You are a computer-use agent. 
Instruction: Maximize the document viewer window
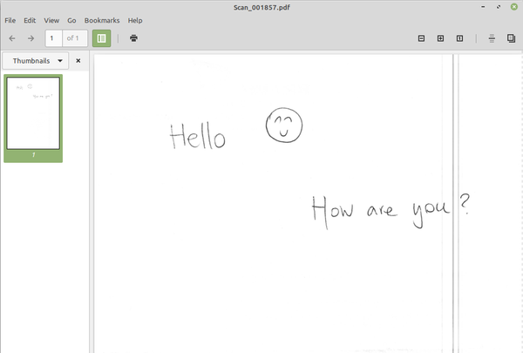[x=499, y=7]
